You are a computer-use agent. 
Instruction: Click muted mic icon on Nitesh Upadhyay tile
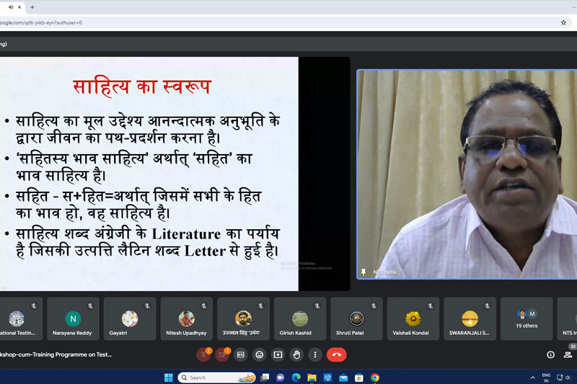click(203, 305)
